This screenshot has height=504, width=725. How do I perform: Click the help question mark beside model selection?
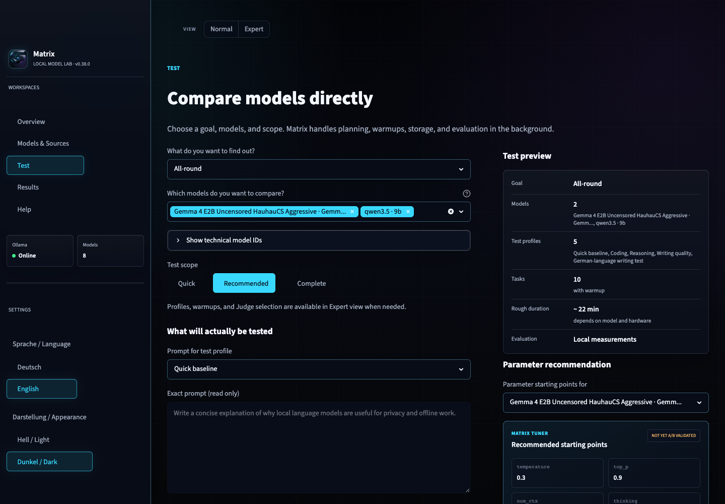467,194
